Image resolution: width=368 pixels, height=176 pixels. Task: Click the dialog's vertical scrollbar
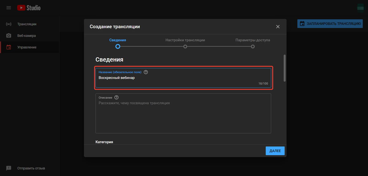click(285, 67)
